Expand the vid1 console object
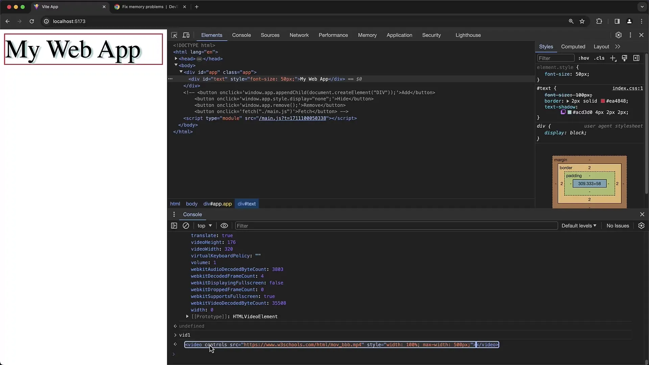This screenshot has width=649, height=365. [176, 335]
